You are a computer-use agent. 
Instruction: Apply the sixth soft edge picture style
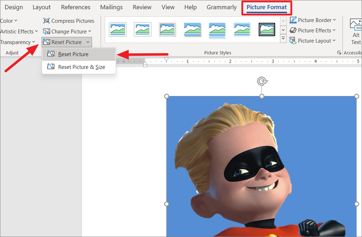[242, 29]
